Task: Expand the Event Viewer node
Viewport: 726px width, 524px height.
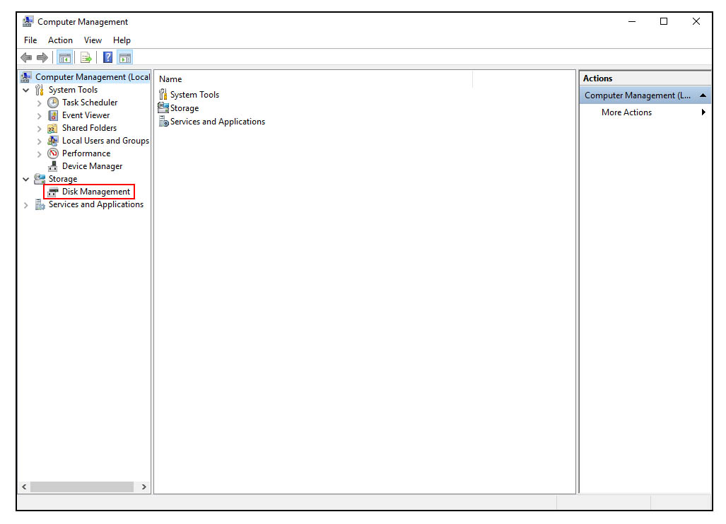Action: coord(40,116)
